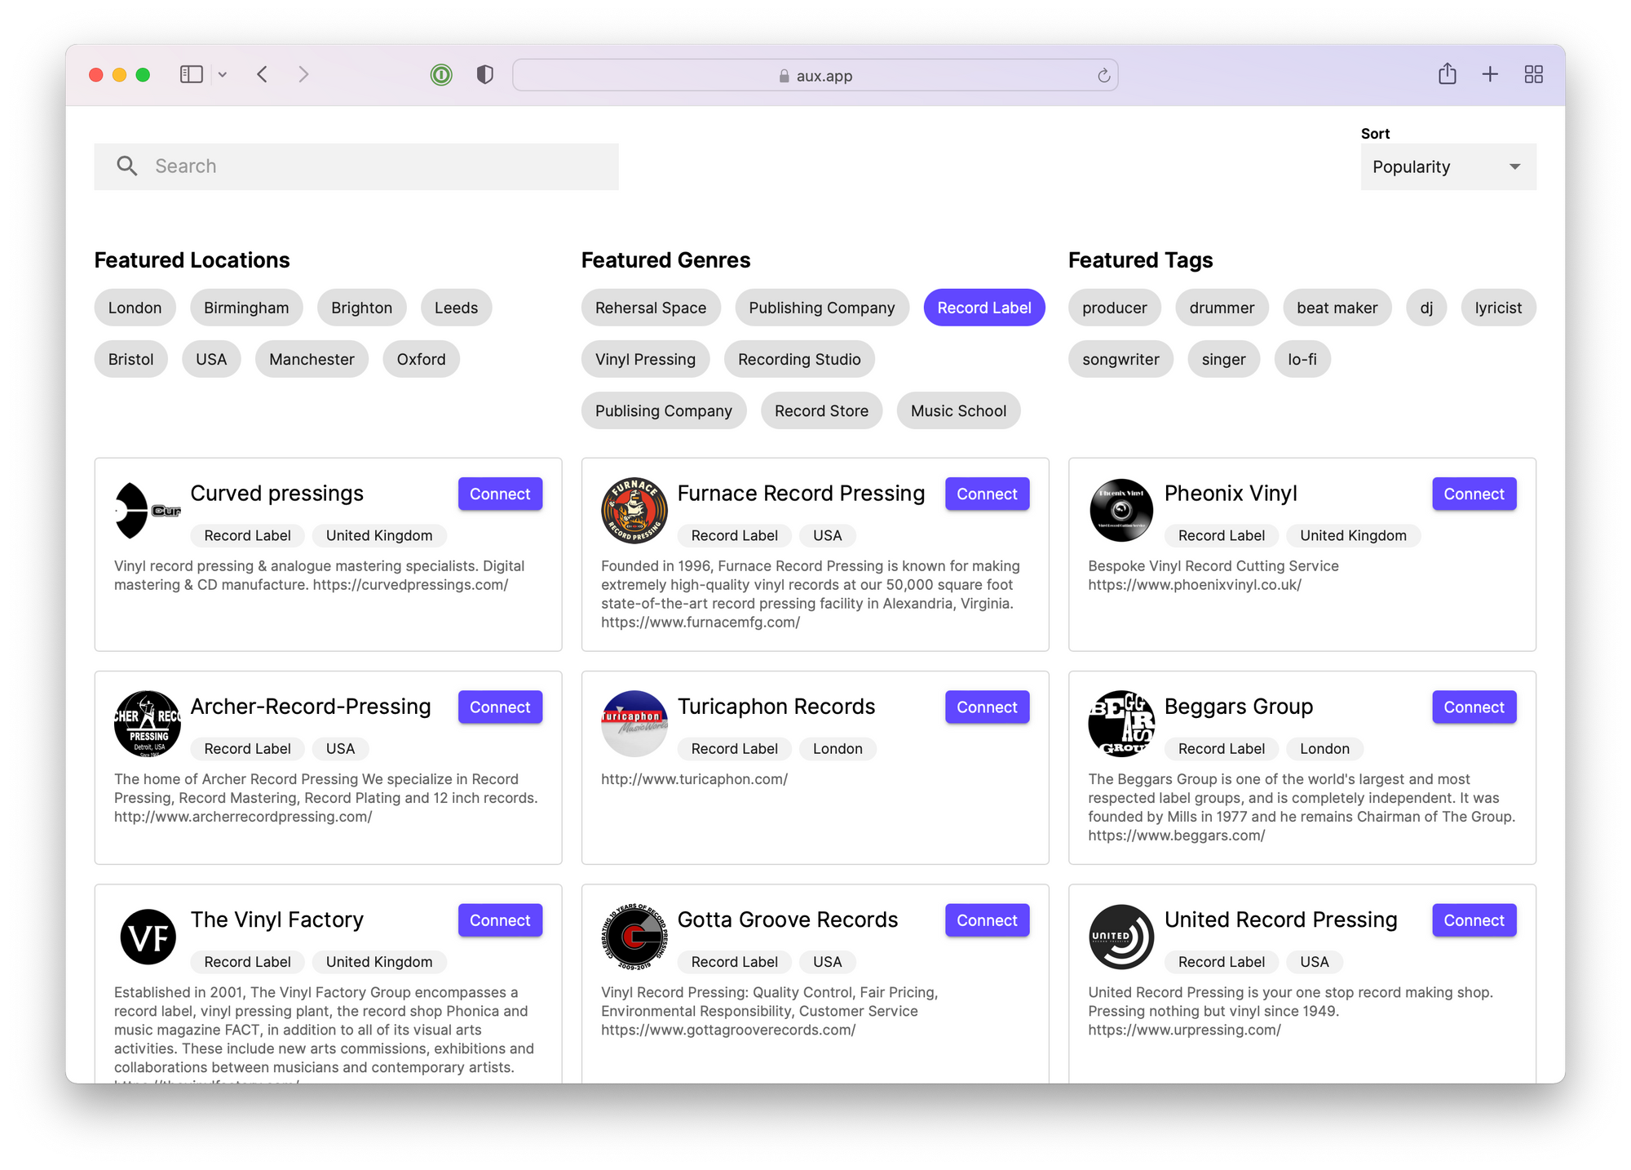Filter by Oxford location chip

422,359
